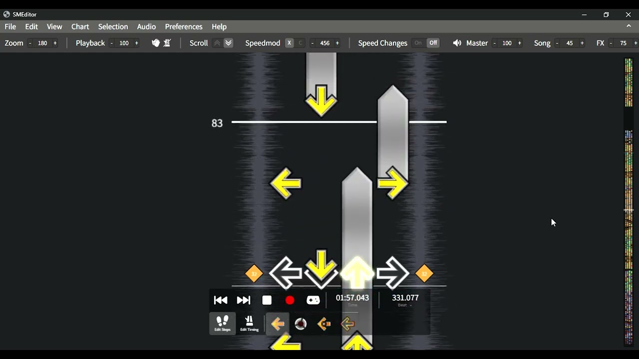Select X speedmod type
Image resolution: width=639 pixels, height=359 pixels.
(289, 43)
